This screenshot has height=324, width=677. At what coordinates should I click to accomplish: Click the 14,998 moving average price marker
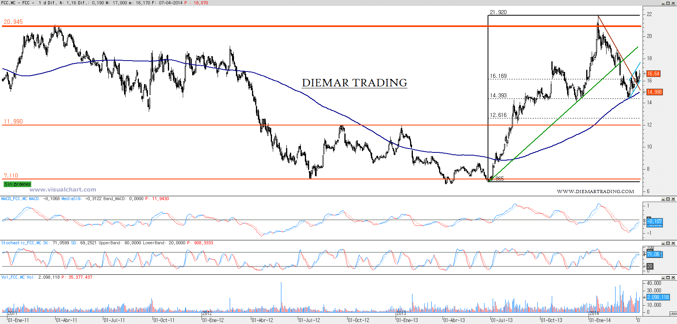(654, 92)
